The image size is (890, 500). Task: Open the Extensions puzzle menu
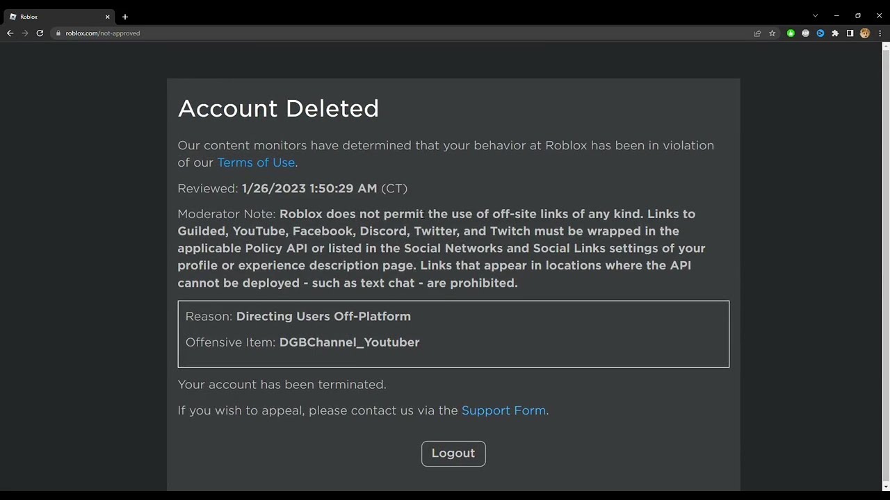[835, 33]
